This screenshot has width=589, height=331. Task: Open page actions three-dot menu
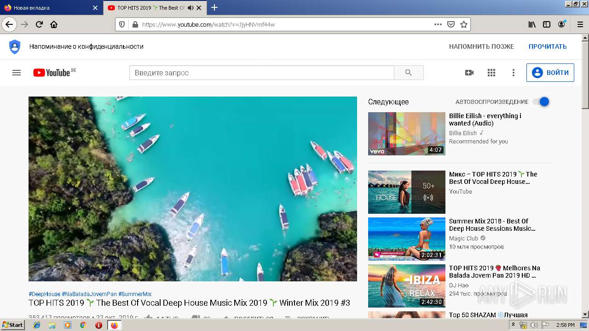coord(438,24)
